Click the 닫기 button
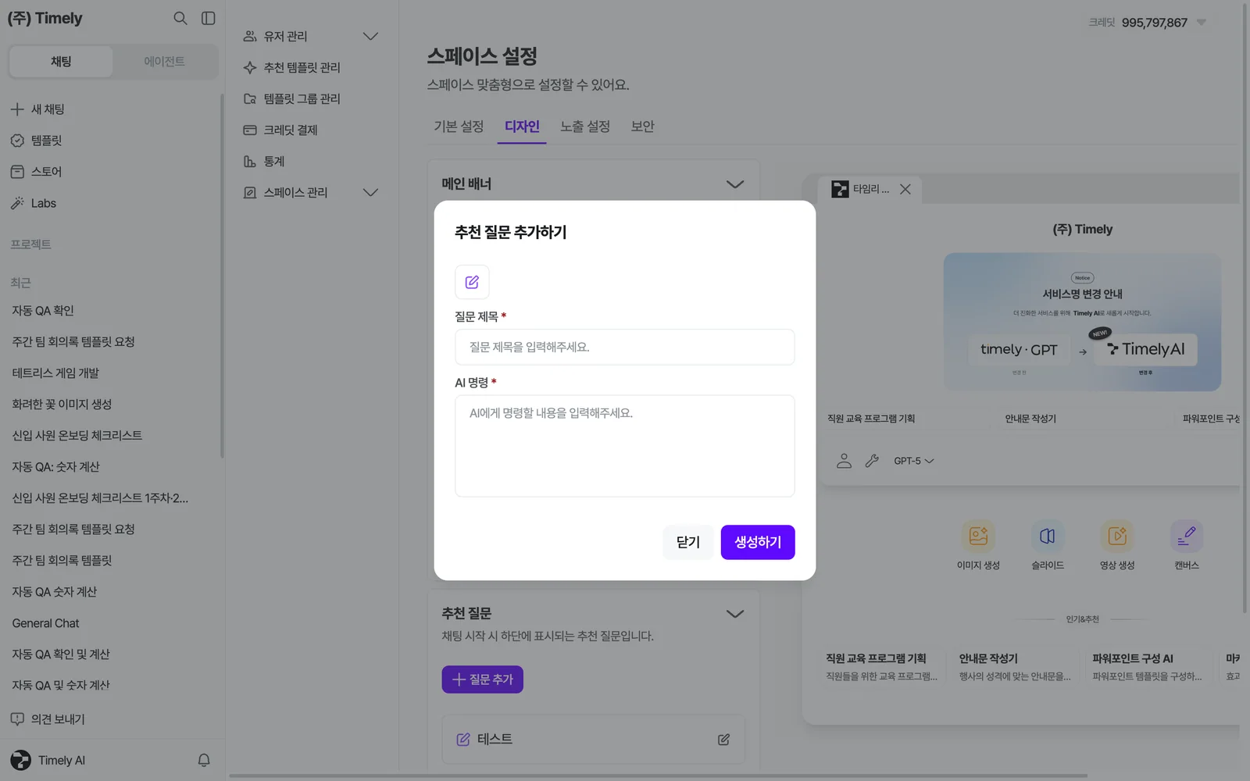 (x=688, y=542)
